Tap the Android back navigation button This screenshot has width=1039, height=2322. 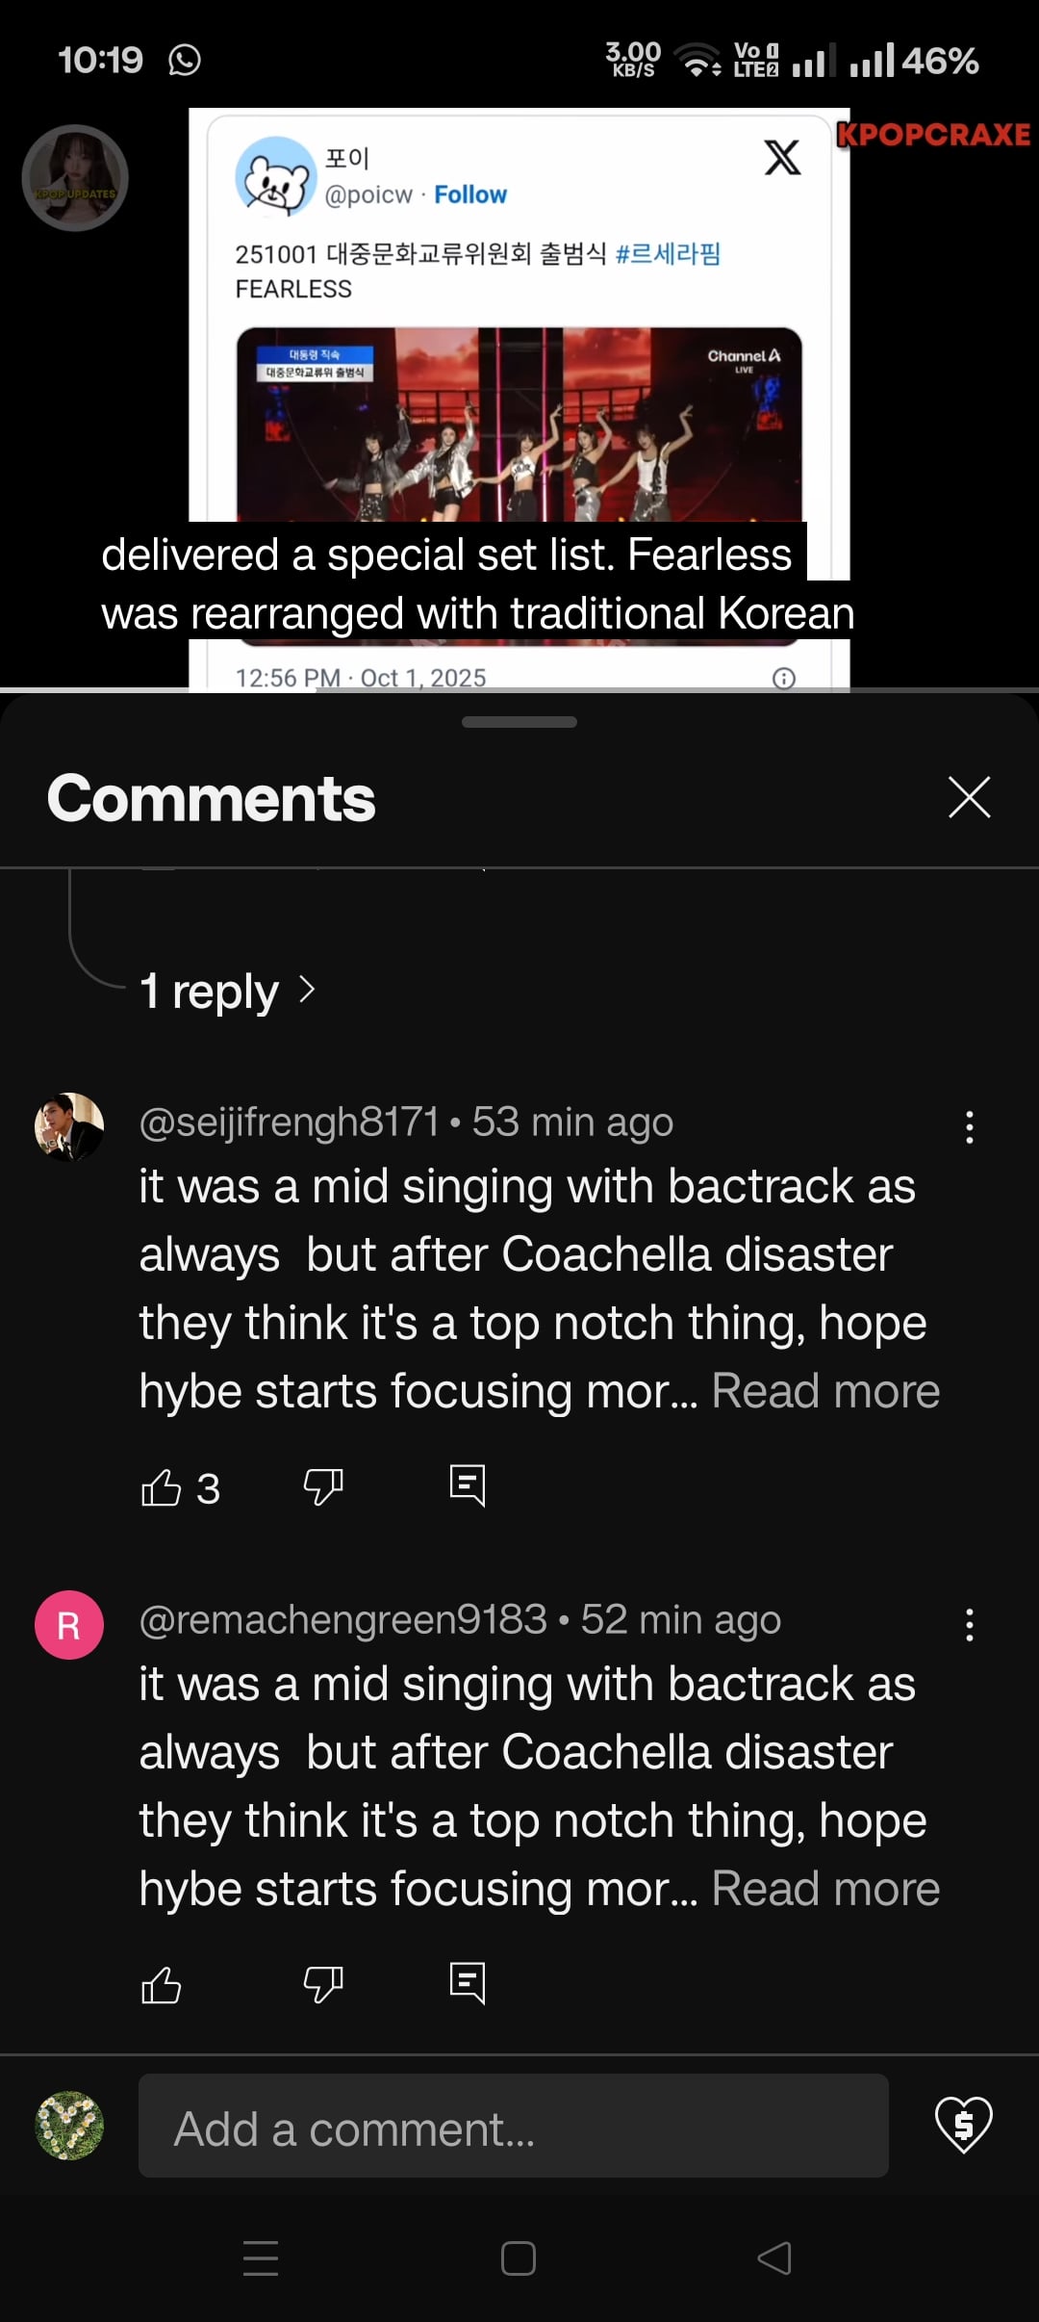tap(774, 2257)
